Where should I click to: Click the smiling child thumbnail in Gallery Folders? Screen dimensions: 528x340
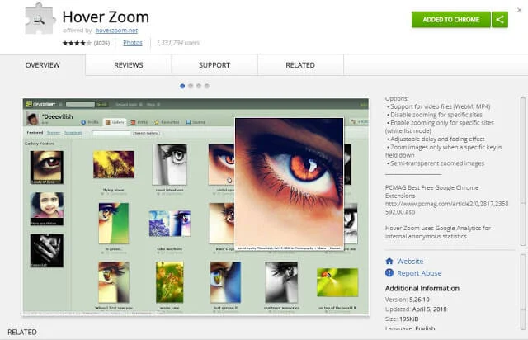47,209
